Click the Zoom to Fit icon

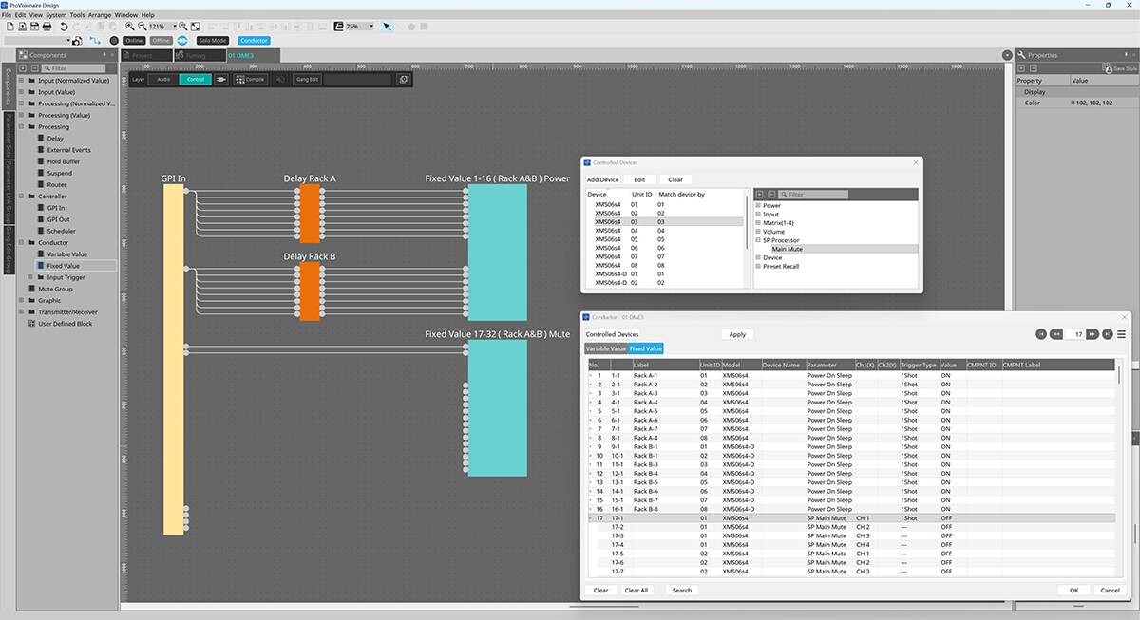(x=195, y=27)
